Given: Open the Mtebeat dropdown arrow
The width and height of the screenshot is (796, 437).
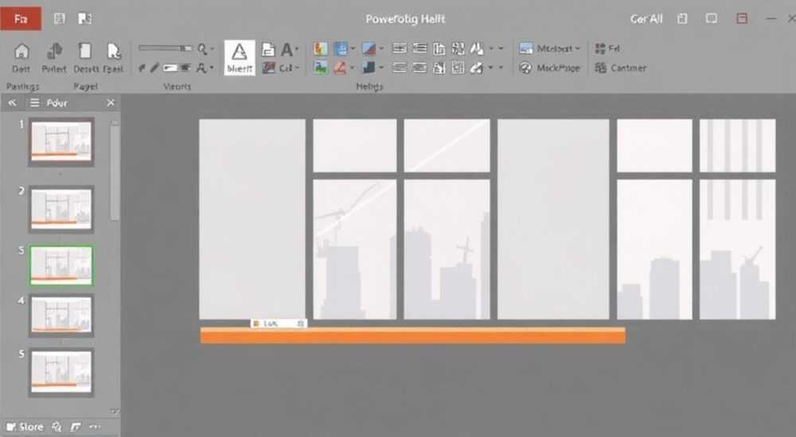Looking at the screenshot, I should coord(577,48).
